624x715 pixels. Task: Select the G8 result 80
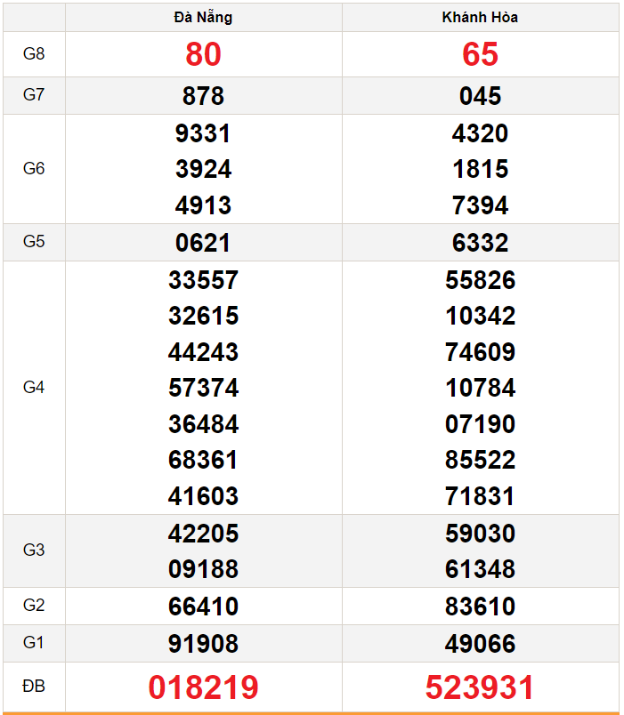coord(203,54)
